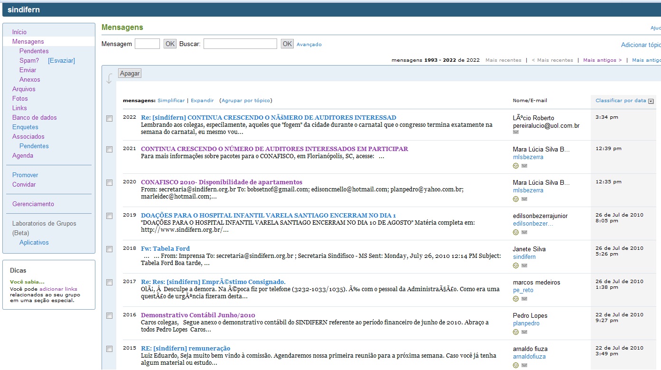The image size is (661, 370).
Task: Tick the checkbox for Demonstrativo Contábil Junho/2010
Action: (110, 315)
